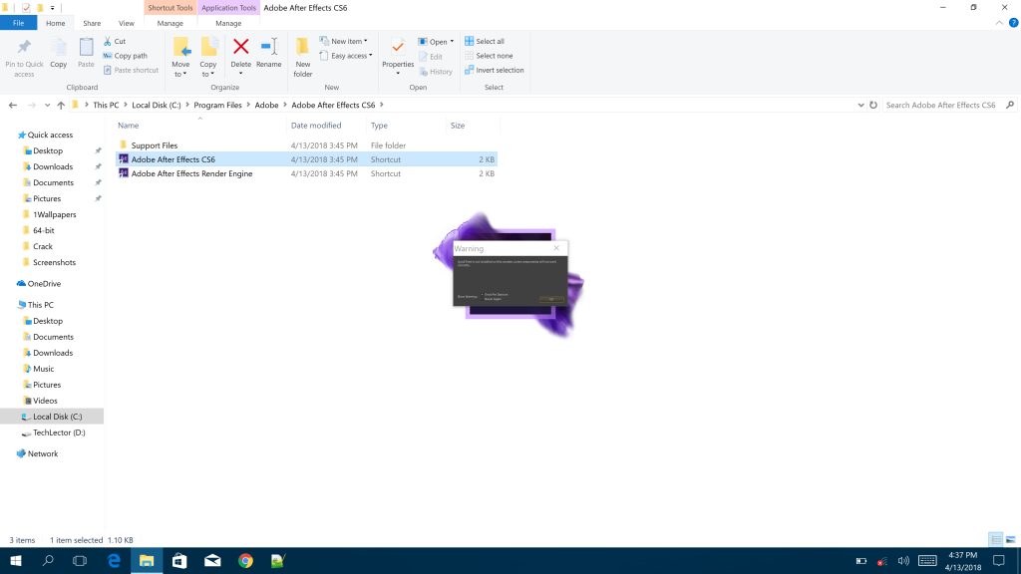Screen dimensions: 1021x574
Task: Refresh the current folder
Action: click(873, 105)
